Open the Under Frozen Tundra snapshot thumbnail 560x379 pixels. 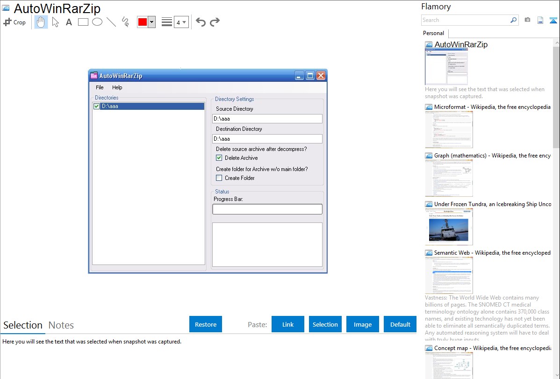coord(449,227)
